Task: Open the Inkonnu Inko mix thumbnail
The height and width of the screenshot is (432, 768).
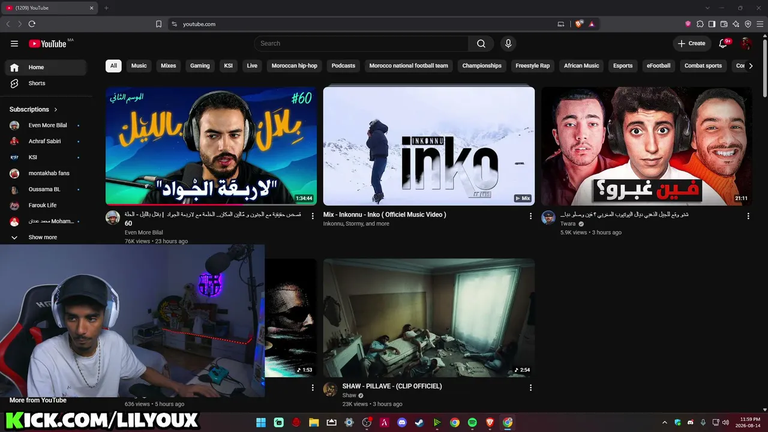Action: pyautogui.click(x=429, y=146)
